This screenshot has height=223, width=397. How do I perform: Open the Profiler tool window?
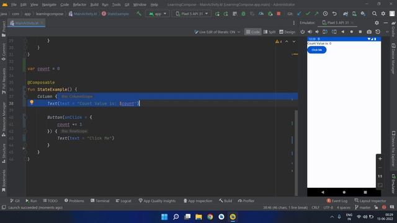coord(246,201)
